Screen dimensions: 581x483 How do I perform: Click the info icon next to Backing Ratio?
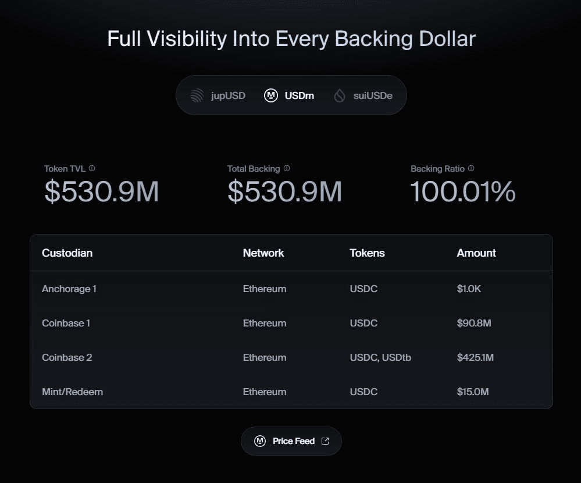(x=471, y=168)
